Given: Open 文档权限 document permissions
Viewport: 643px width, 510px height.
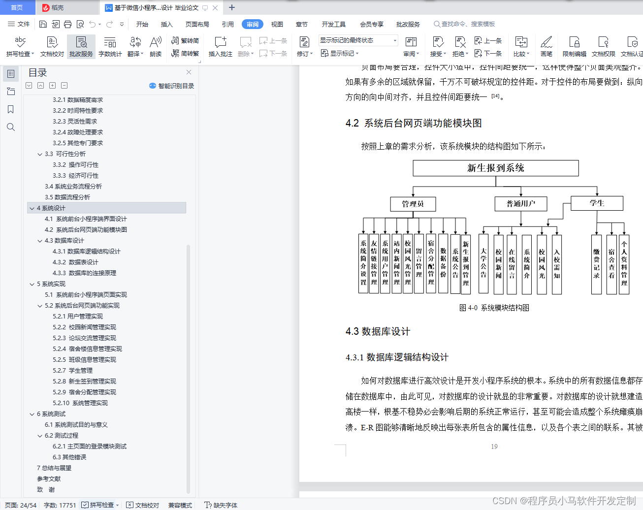Looking at the screenshot, I should click(604, 47).
